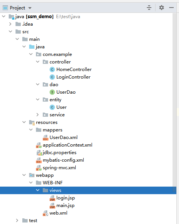Click the UserDao.xml file icon
This screenshot has width=179, height=224.
[x=45, y=137]
